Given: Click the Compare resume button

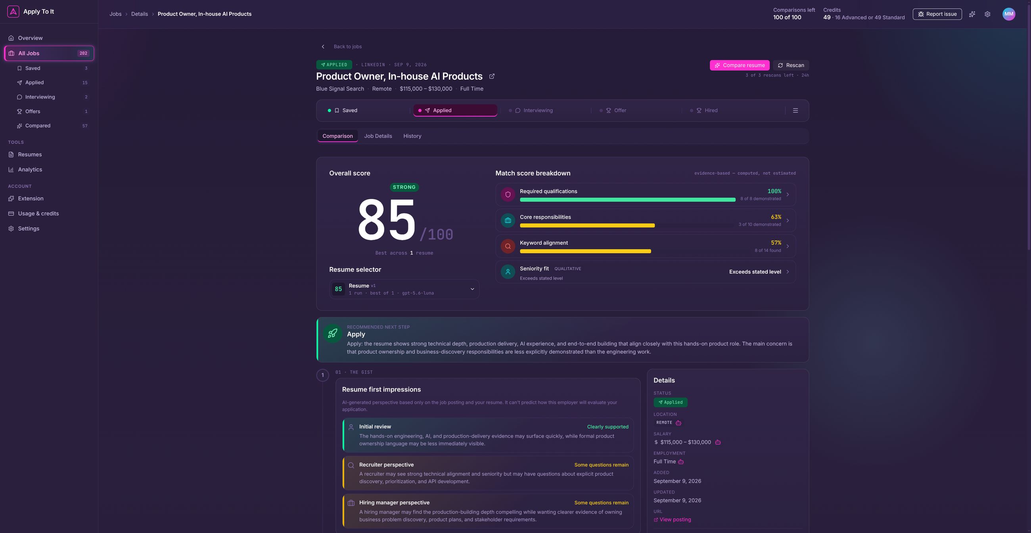Looking at the screenshot, I should [x=739, y=65].
